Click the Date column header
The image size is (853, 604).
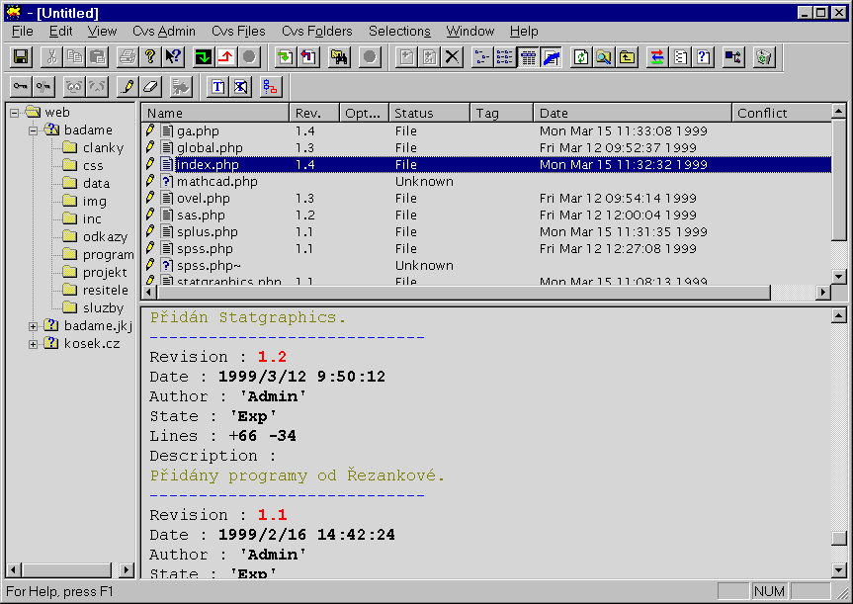(631, 114)
